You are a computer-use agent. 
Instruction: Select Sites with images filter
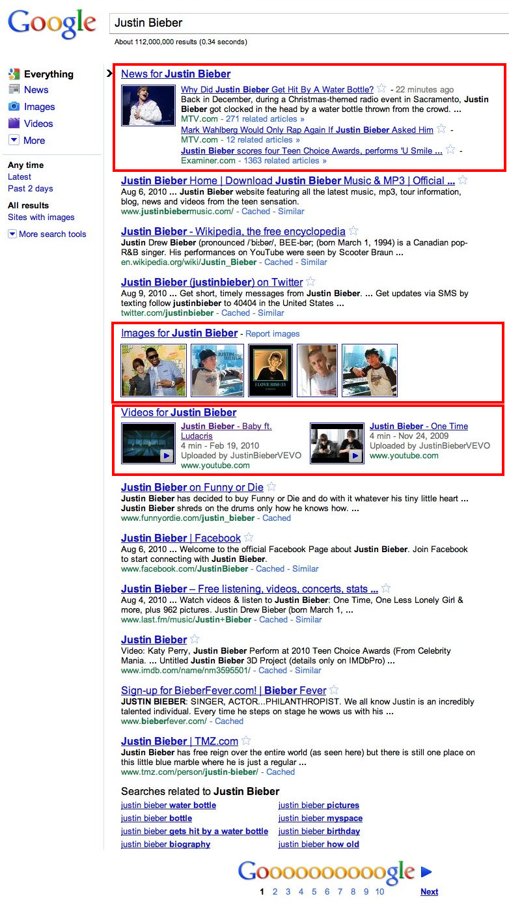[x=41, y=217]
